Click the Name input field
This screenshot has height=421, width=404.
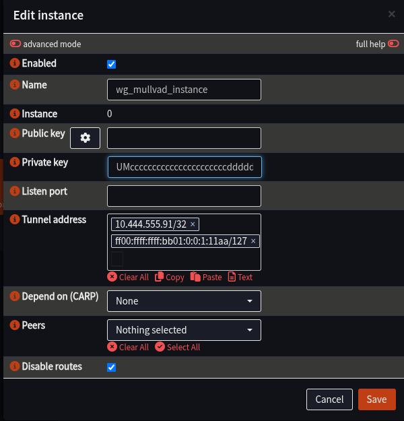coord(184,90)
